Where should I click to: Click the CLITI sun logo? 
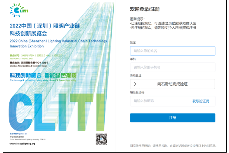pyautogui.click(x=19, y=10)
